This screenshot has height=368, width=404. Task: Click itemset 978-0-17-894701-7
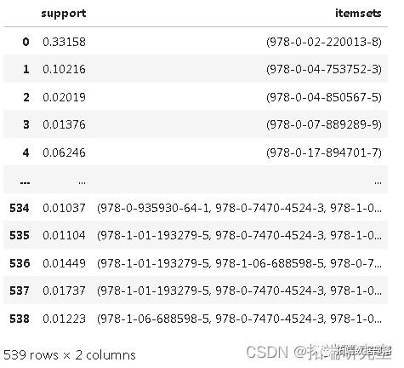(x=324, y=152)
